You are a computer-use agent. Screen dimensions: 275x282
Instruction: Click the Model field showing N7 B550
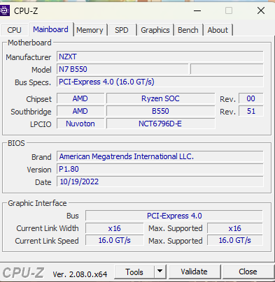[x=122, y=69]
